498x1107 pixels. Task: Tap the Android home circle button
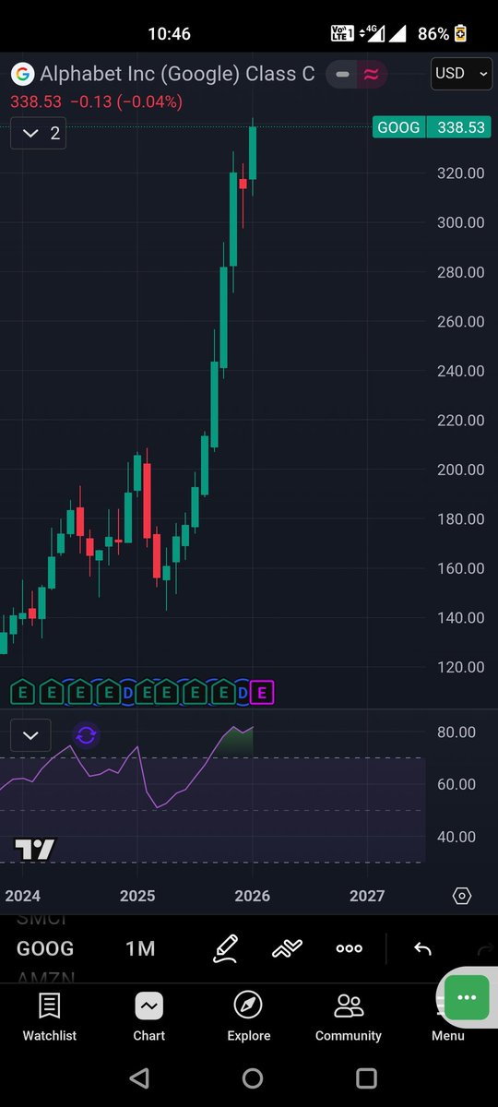click(x=252, y=1078)
